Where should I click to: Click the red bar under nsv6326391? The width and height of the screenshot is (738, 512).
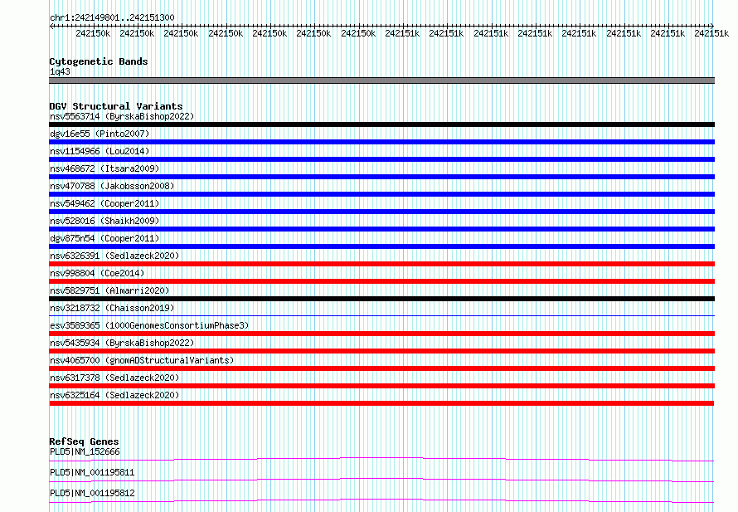381,264
